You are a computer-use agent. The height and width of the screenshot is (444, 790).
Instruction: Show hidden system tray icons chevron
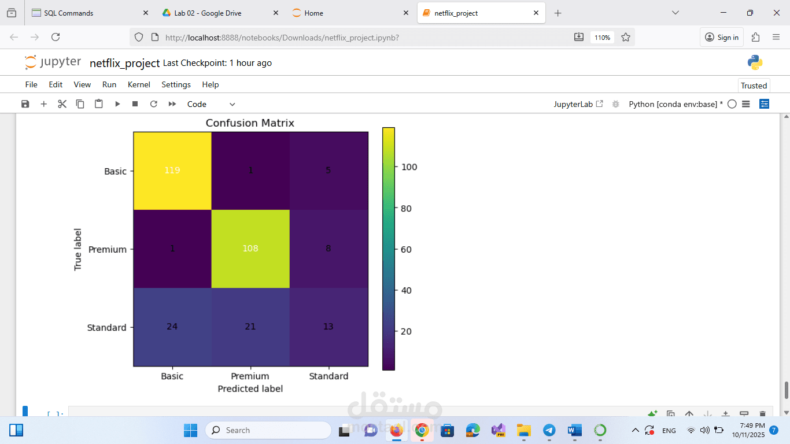coord(636,430)
